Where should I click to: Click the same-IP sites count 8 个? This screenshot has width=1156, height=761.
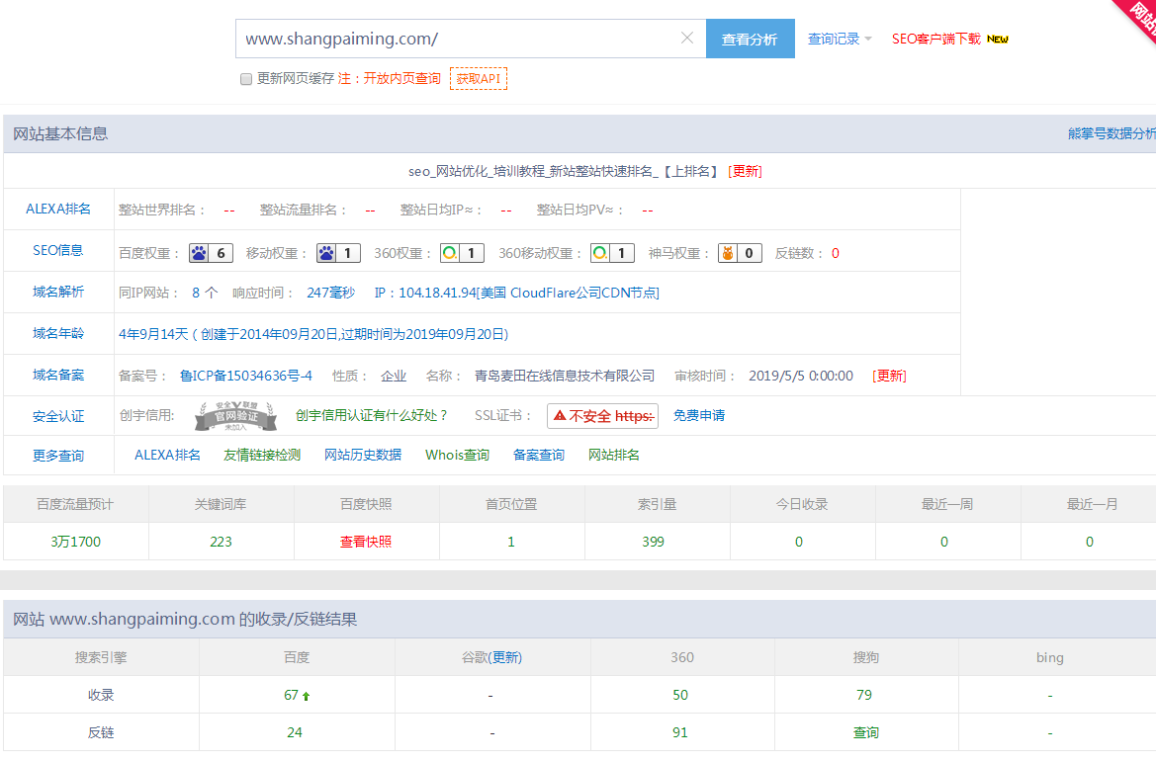point(205,293)
